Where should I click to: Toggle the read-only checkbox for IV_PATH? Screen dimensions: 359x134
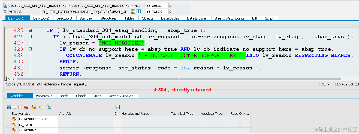(x=240, y=125)
